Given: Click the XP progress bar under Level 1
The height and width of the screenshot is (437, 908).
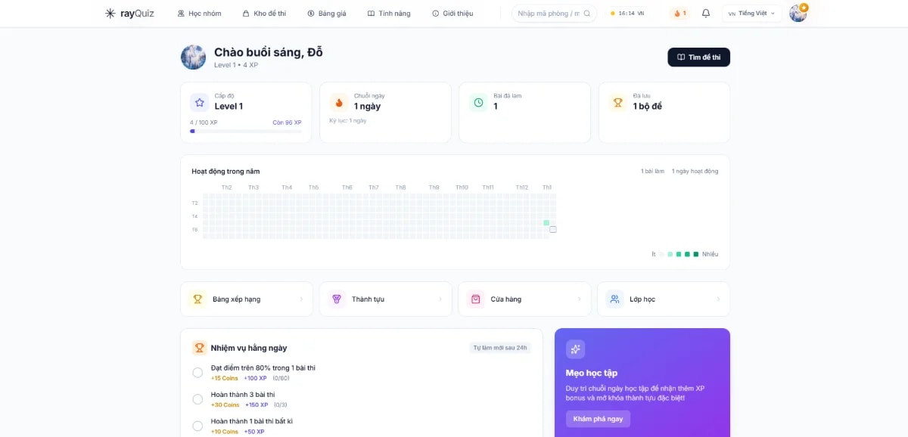Looking at the screenshot, I should coord(246,131).
